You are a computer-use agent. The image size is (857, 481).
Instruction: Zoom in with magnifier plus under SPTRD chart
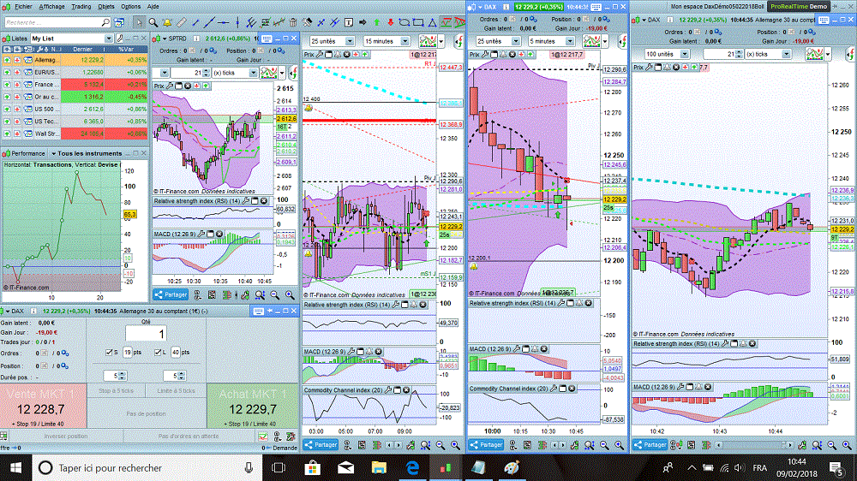tap(290, 294)
